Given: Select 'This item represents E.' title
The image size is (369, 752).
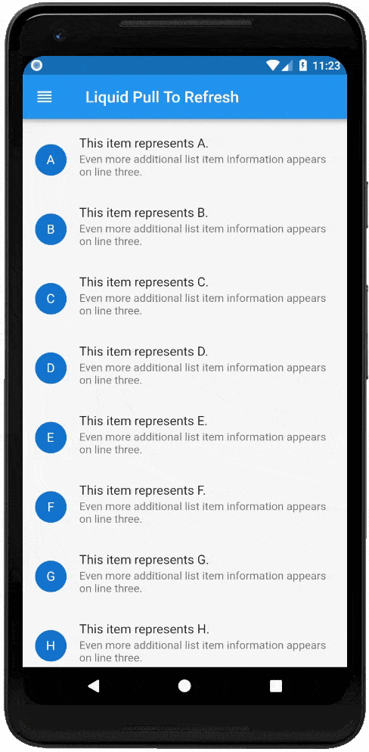Looking at the screenshot, I should (143, 421).
